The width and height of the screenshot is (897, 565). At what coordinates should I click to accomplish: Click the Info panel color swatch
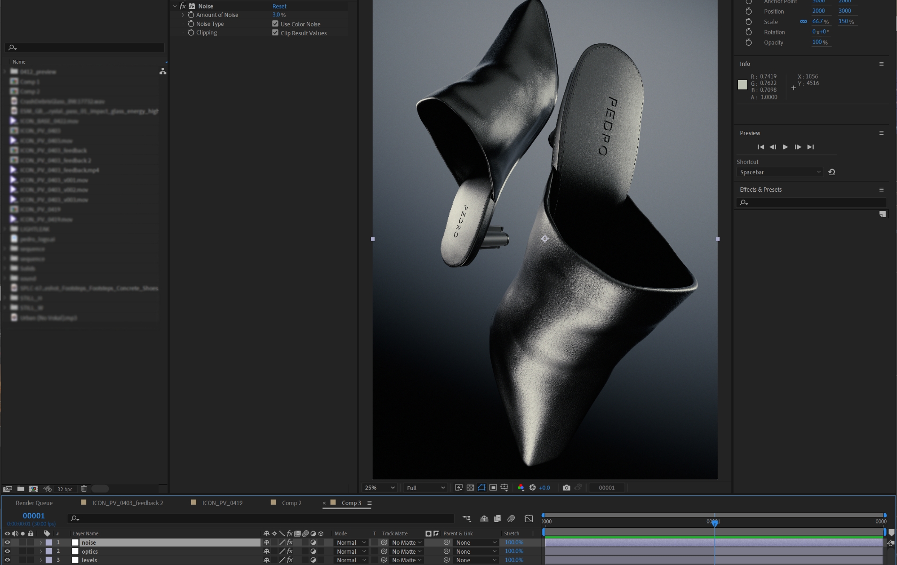[742, 85]
